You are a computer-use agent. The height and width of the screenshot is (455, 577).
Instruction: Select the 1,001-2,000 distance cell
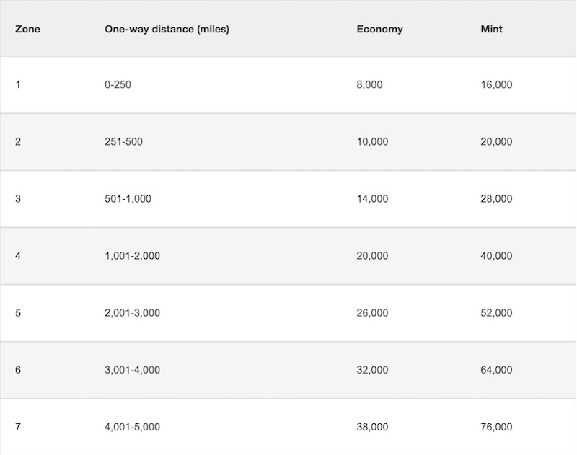tap(132, 256)
